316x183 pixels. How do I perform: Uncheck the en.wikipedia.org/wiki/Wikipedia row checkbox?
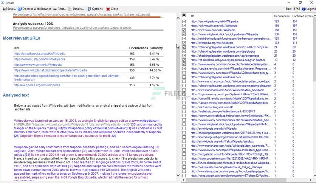click(x=184, y=22)
